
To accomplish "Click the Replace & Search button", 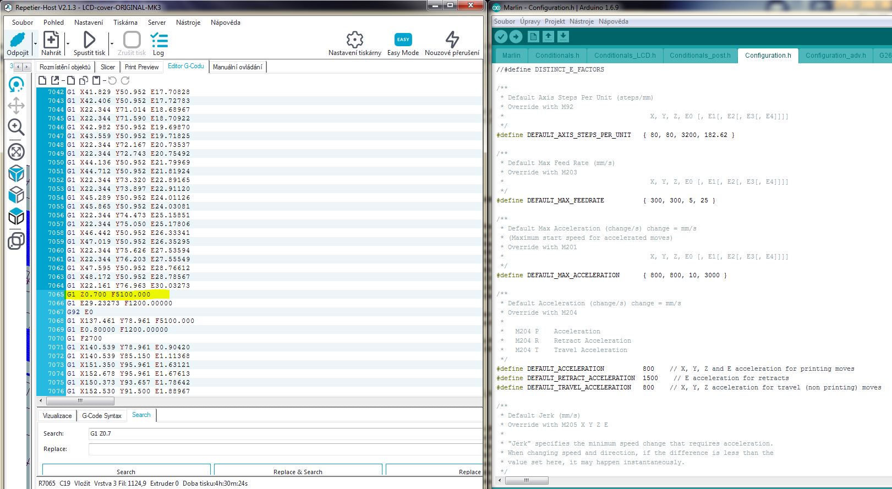I will [x=298, y=471].
